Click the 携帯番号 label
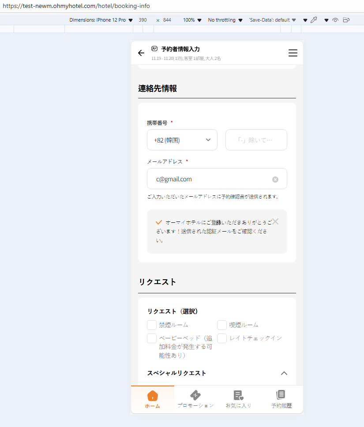 [157, 123]
